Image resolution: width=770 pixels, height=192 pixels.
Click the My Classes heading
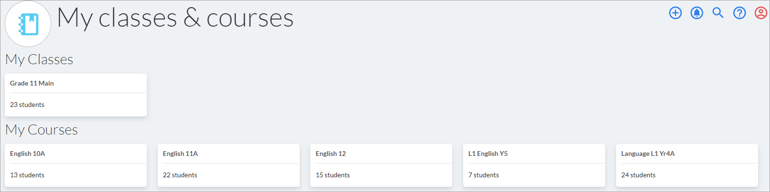click(x=39, y=59)
